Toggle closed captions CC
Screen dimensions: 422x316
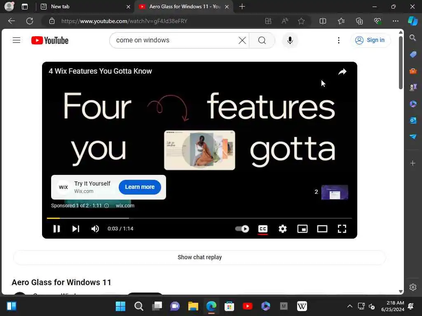pyautogui.click(x=263, y=229)
